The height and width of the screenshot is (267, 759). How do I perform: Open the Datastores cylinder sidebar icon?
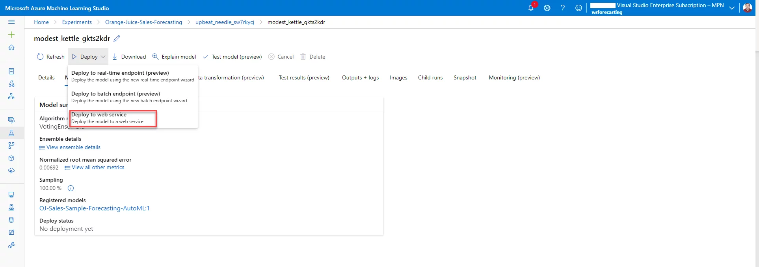tap(11, 220)
